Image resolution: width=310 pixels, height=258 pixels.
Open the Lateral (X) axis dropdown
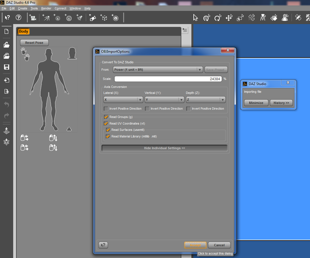[x=123, y=100]
